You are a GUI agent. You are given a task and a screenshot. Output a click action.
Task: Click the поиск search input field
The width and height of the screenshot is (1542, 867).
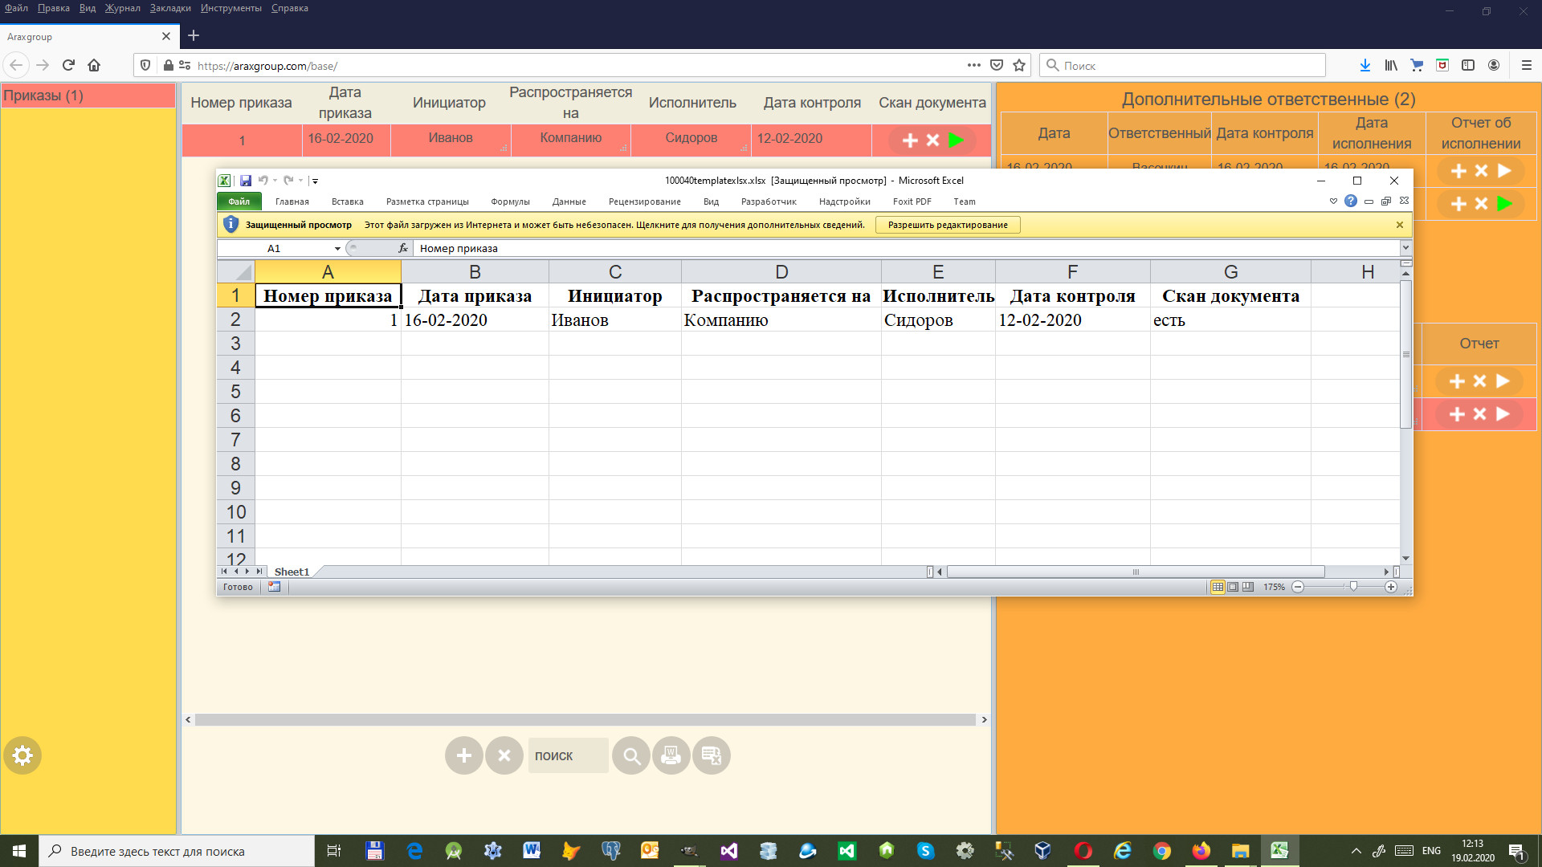[567, 755]
